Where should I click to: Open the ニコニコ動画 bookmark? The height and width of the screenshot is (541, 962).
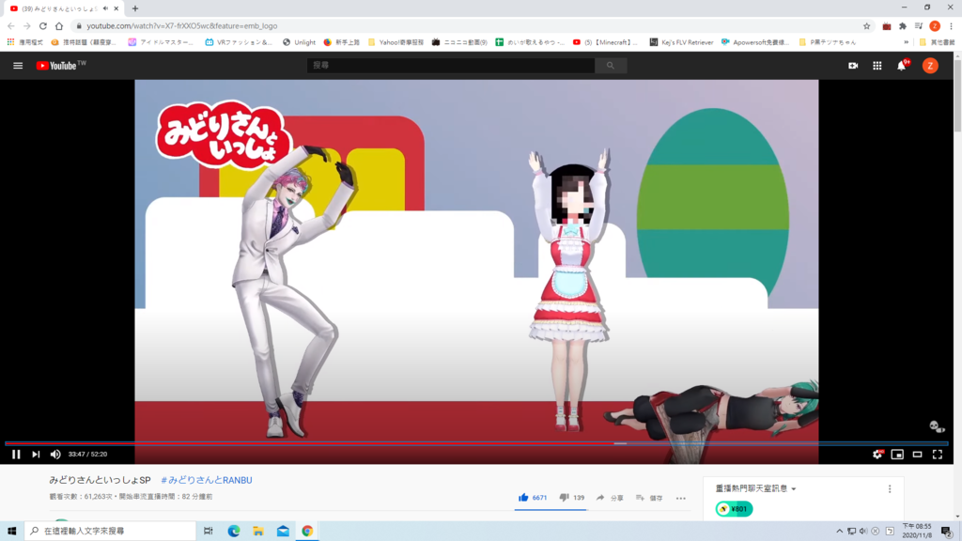click(x=459, y=42)
